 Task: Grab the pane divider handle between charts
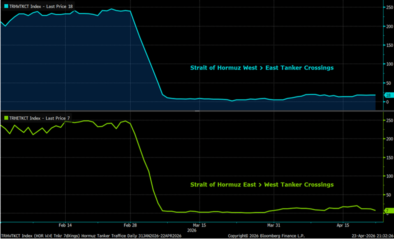tap(197, 112)
